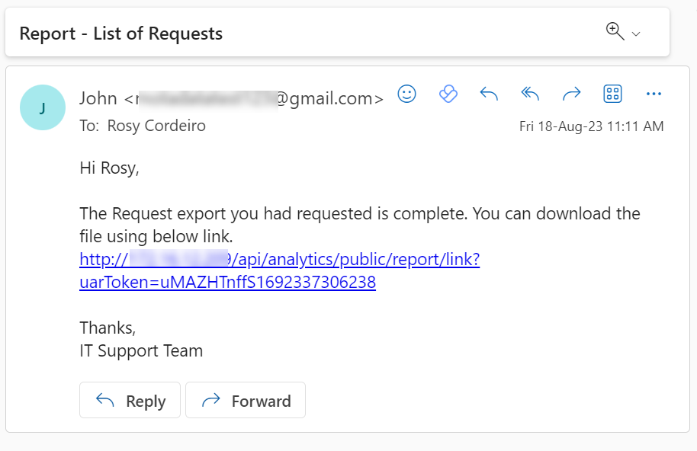The image size is (697, 451).
Task: Add a reaction with the smiley icon
Action: click(x=406, y=94)
